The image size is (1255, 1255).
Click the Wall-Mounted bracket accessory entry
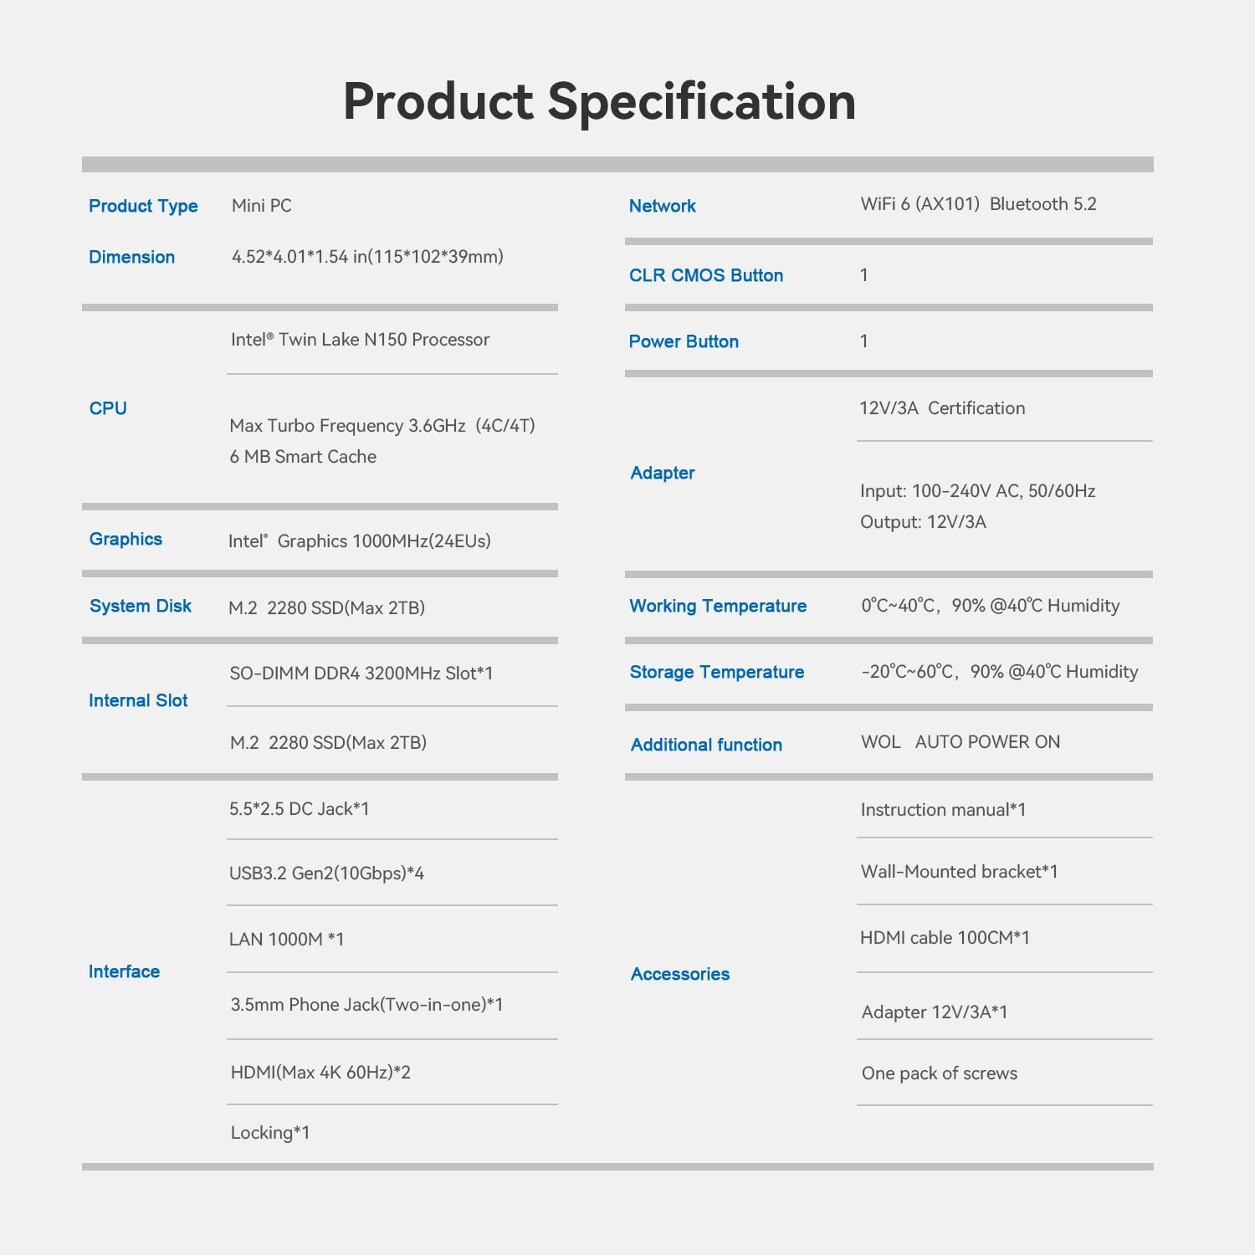click(x=959, y=872)
